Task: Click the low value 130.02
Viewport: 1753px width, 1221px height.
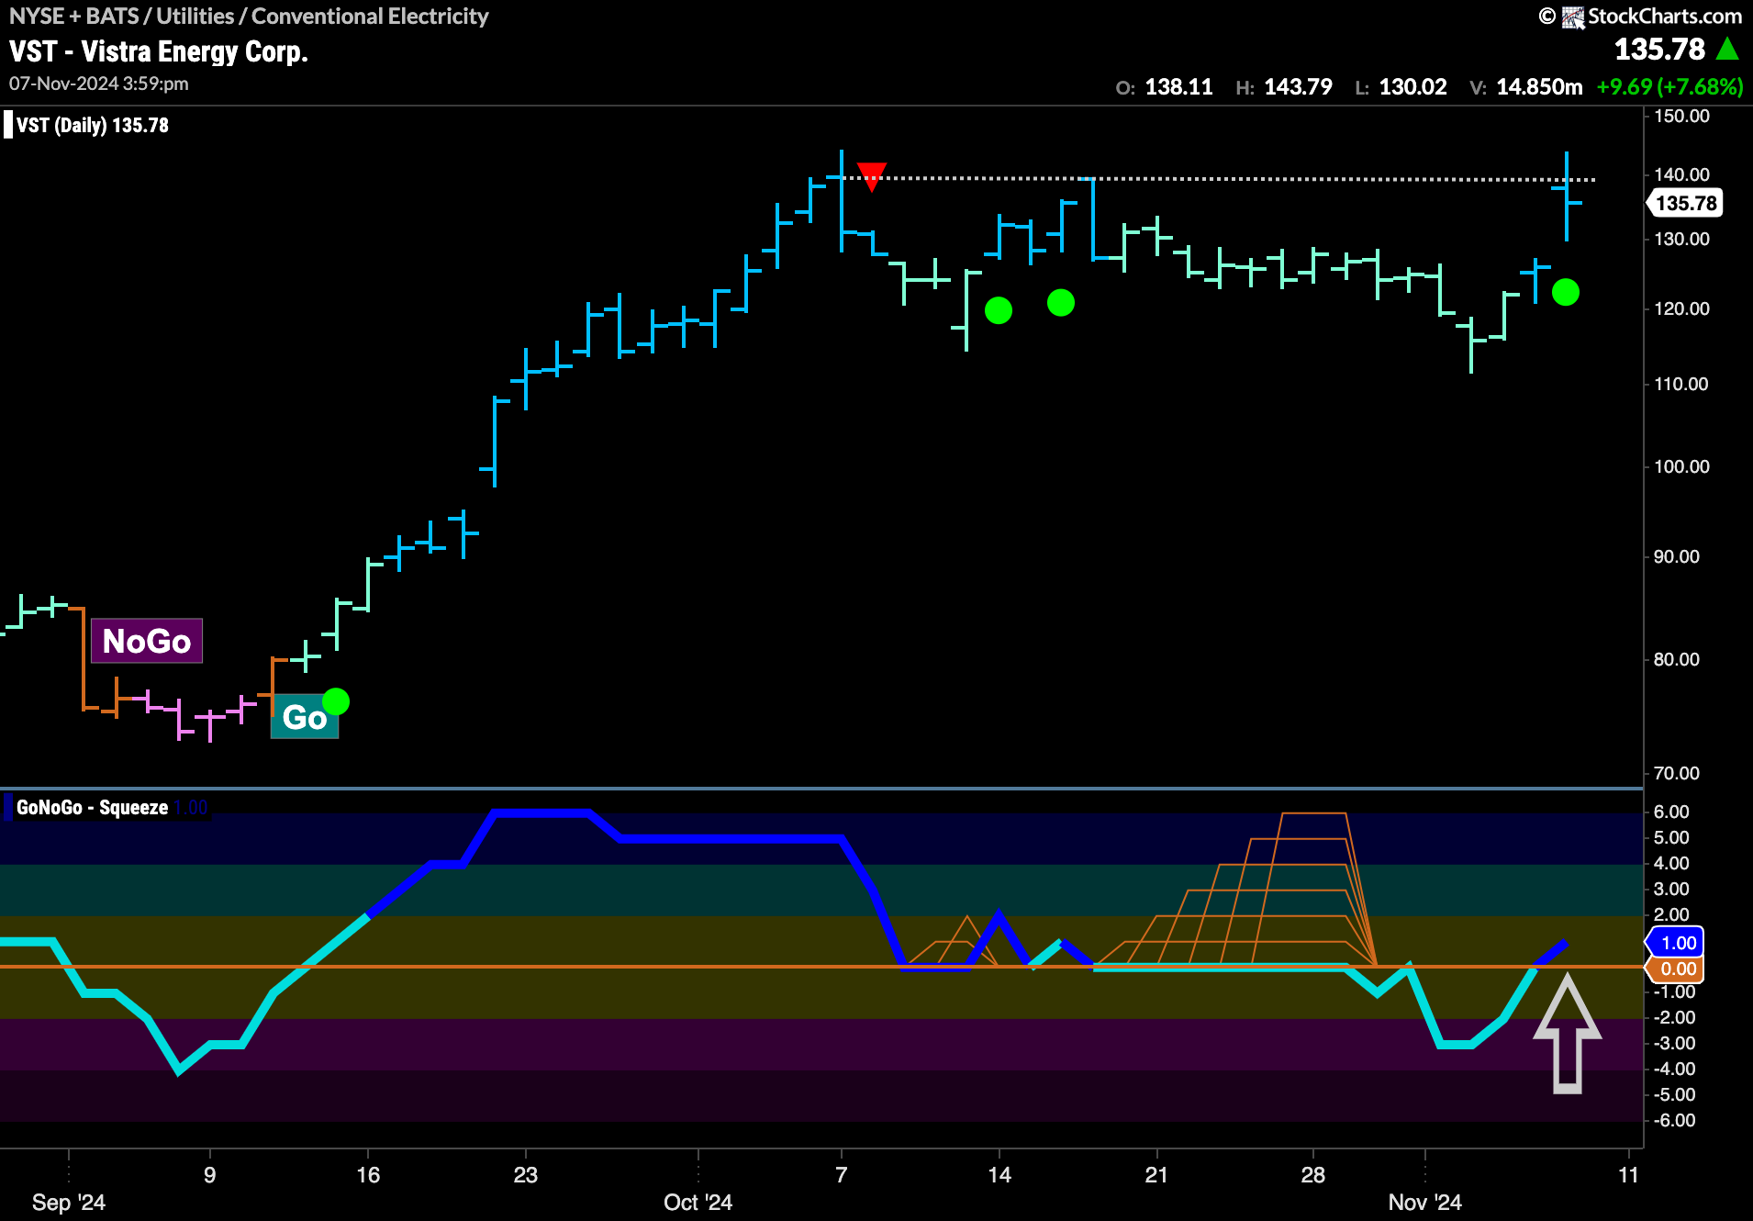Action: pyautogui.click(x=1412, y=87)
